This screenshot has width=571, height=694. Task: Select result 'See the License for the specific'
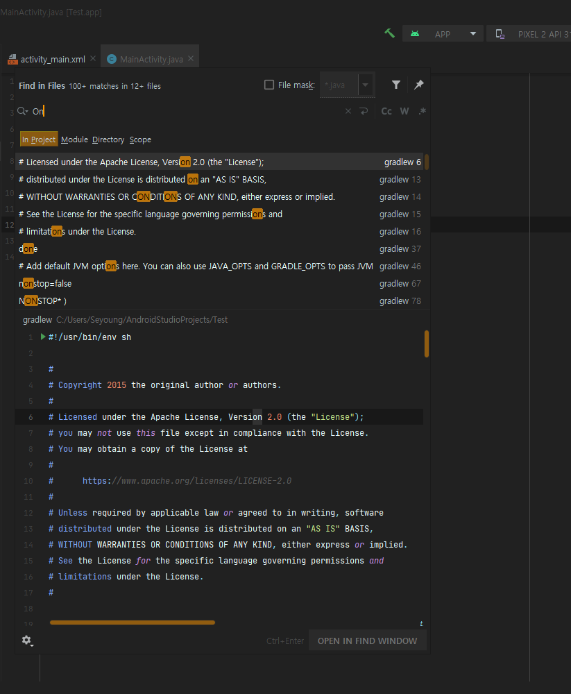click(x=219, y=214)
